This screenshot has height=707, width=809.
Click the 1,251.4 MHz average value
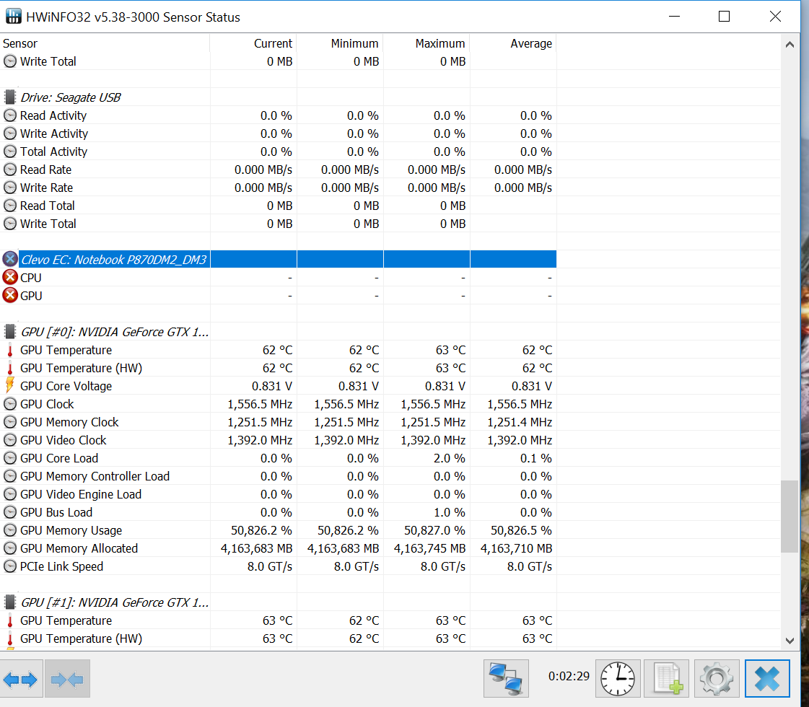pos(520,422)
